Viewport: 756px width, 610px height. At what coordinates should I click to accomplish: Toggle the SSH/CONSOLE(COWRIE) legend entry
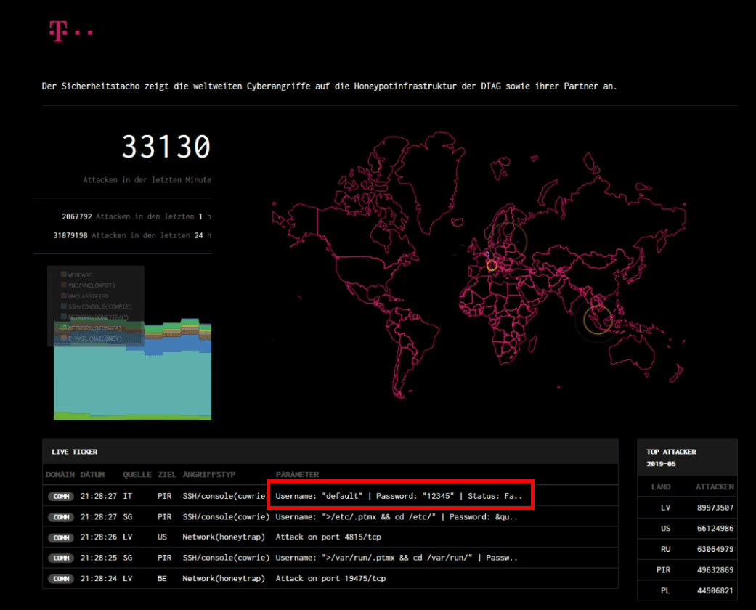[97, 306]
